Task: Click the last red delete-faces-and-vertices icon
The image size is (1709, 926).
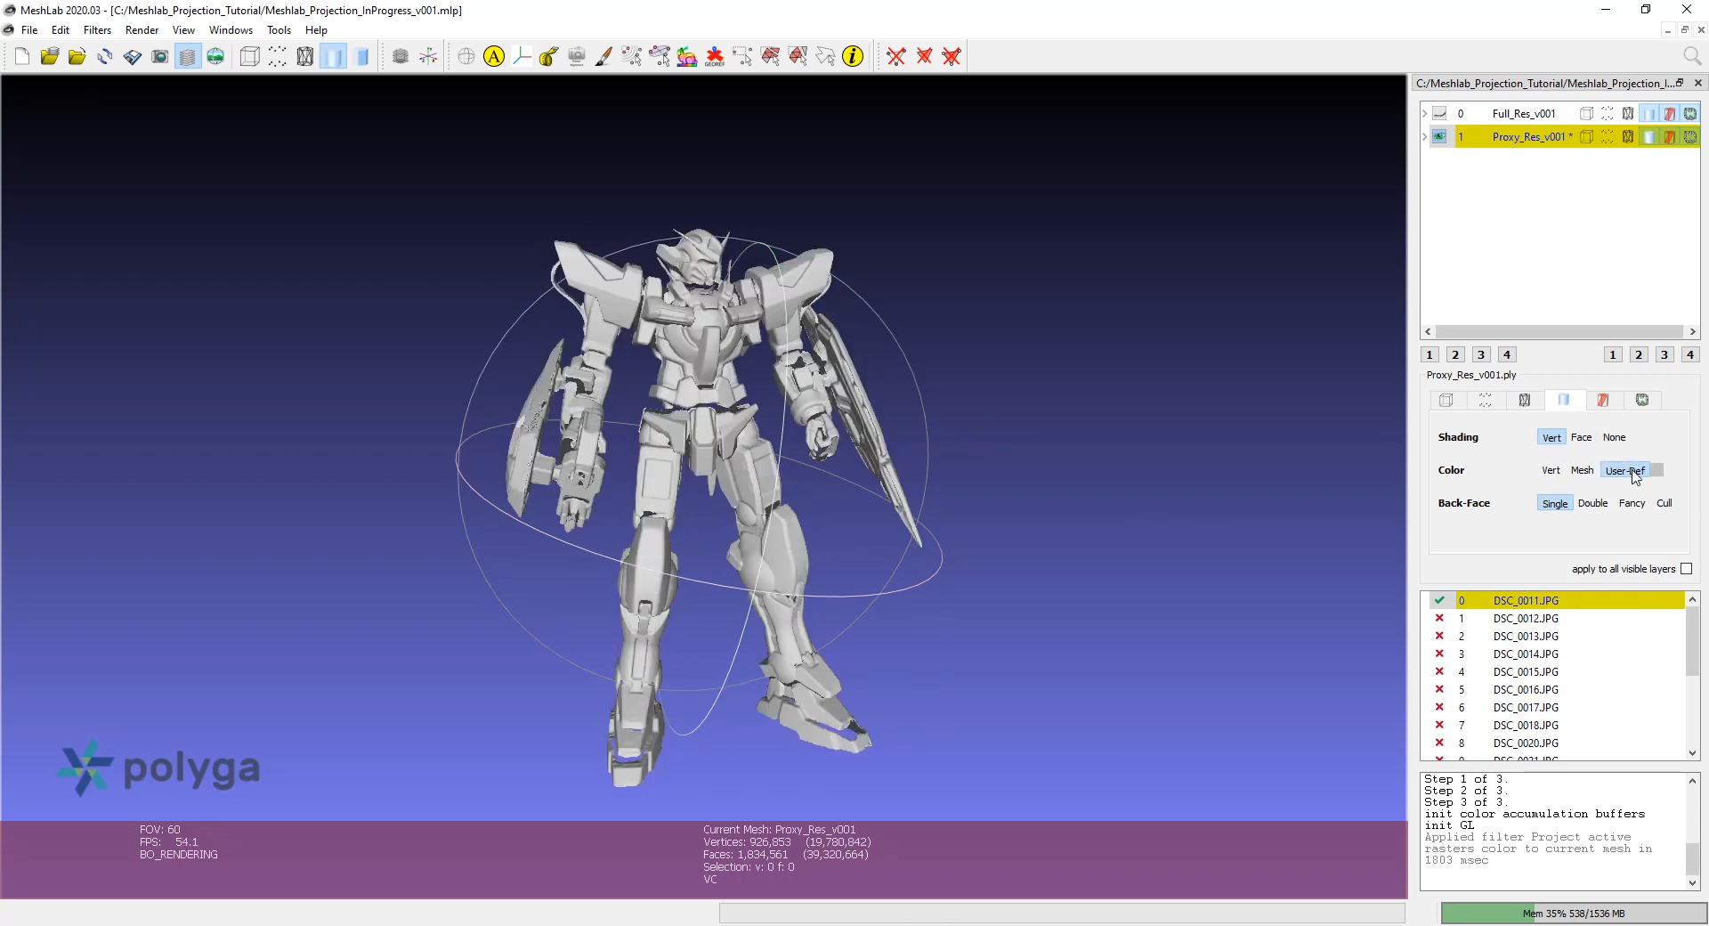Action: pos(952,57)
